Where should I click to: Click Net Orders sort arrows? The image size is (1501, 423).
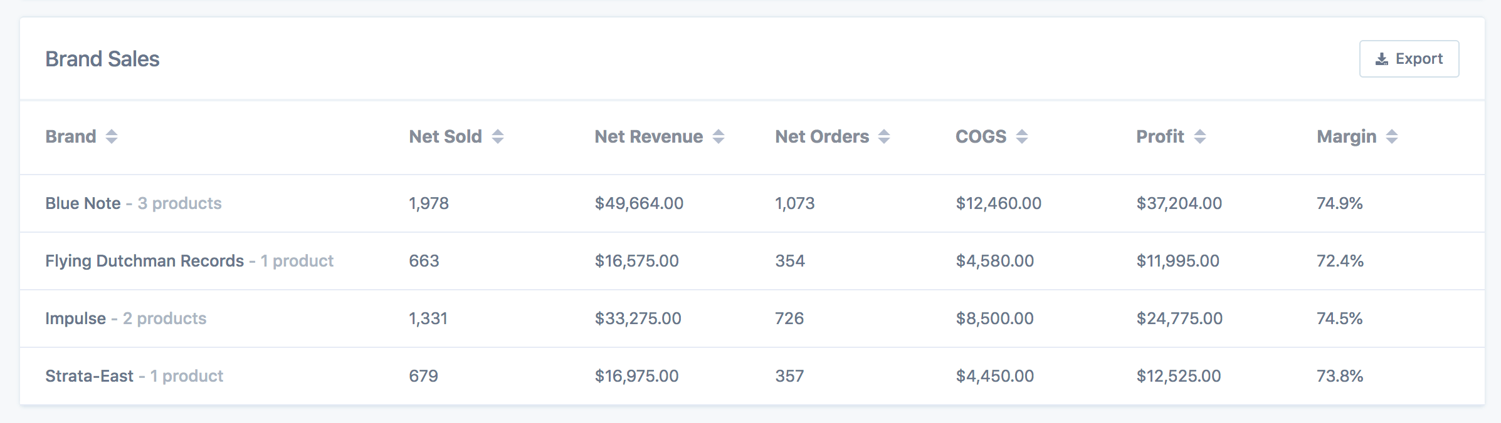[884, 136]
